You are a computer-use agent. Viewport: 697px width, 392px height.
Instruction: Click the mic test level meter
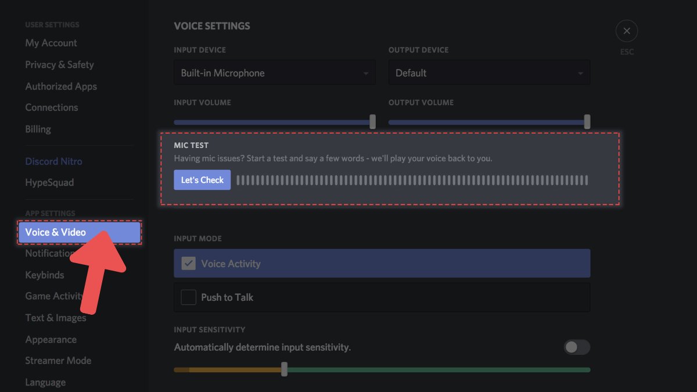pos(412,180)
